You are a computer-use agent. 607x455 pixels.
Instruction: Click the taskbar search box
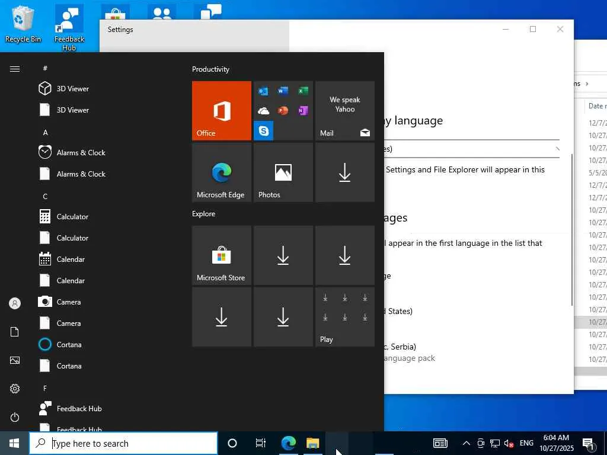(x=123, y=443)
